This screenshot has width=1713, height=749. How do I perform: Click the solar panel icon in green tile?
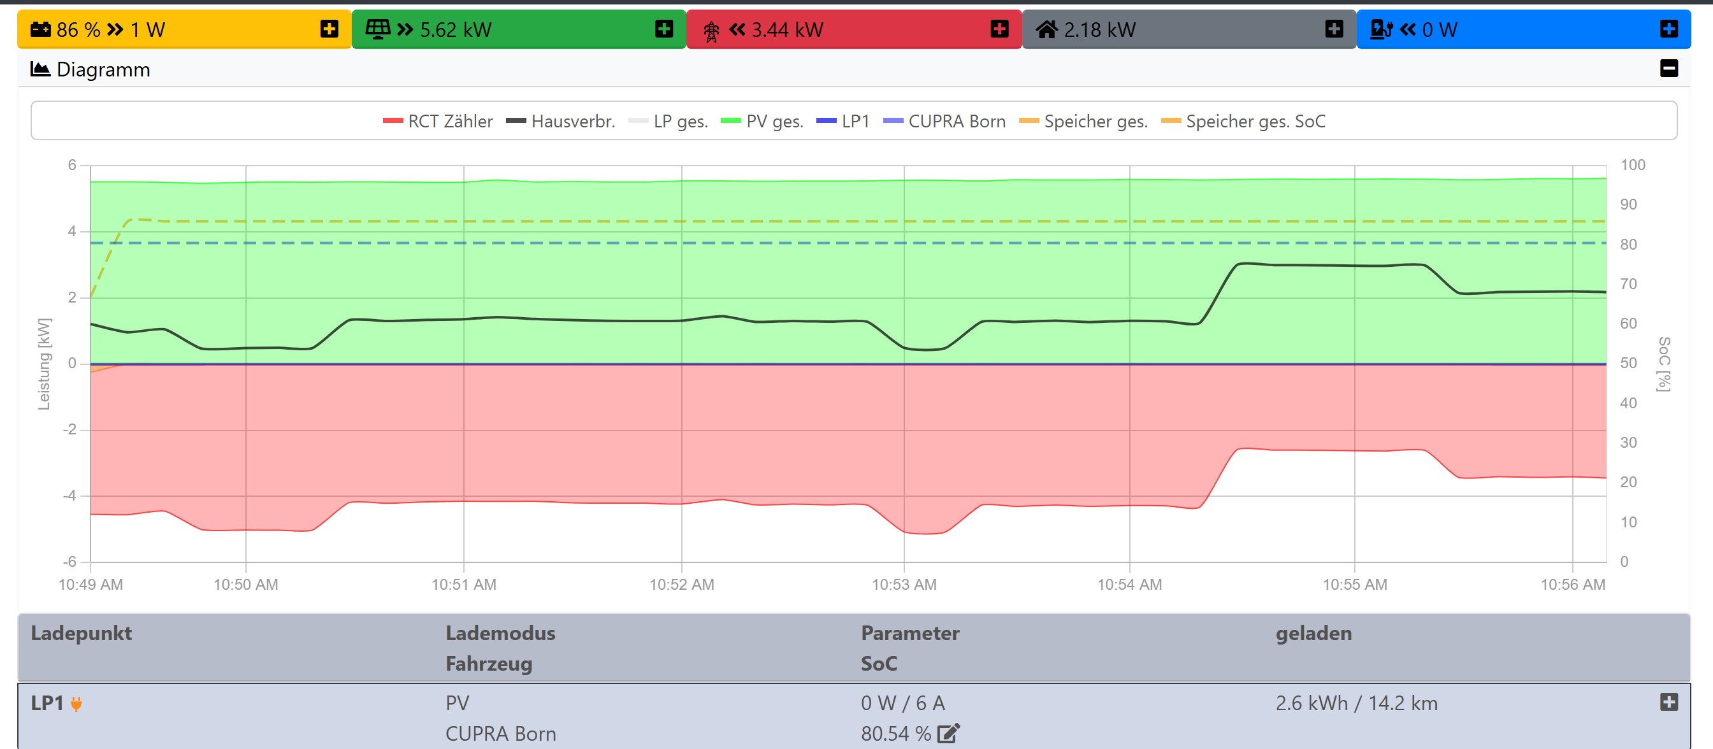tap(378, 29)
